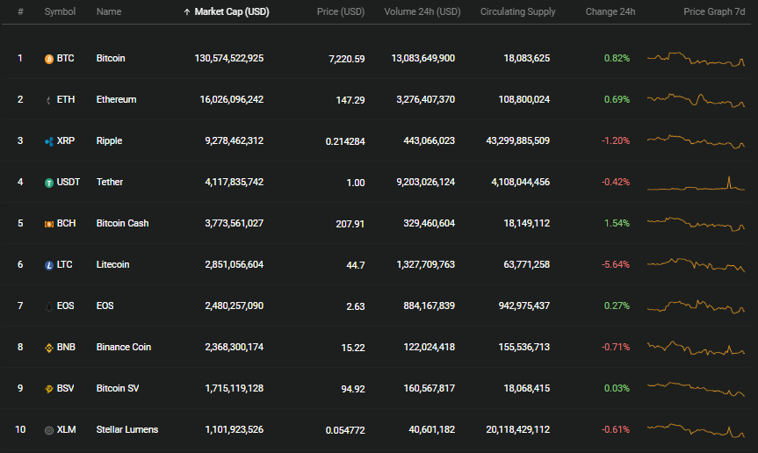Viewport: 758px width, 453px height.
Task: Click the Binance Coin BNB icon
Action: pos(49,348)
